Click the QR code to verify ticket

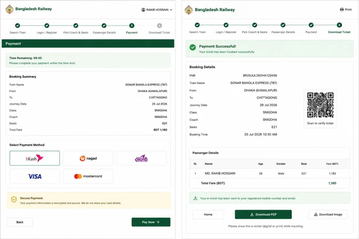click(x=320, y=105)
